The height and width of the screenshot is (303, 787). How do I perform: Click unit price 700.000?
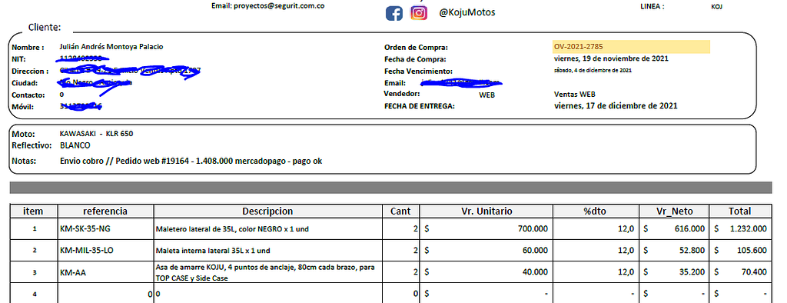(533, 228)
